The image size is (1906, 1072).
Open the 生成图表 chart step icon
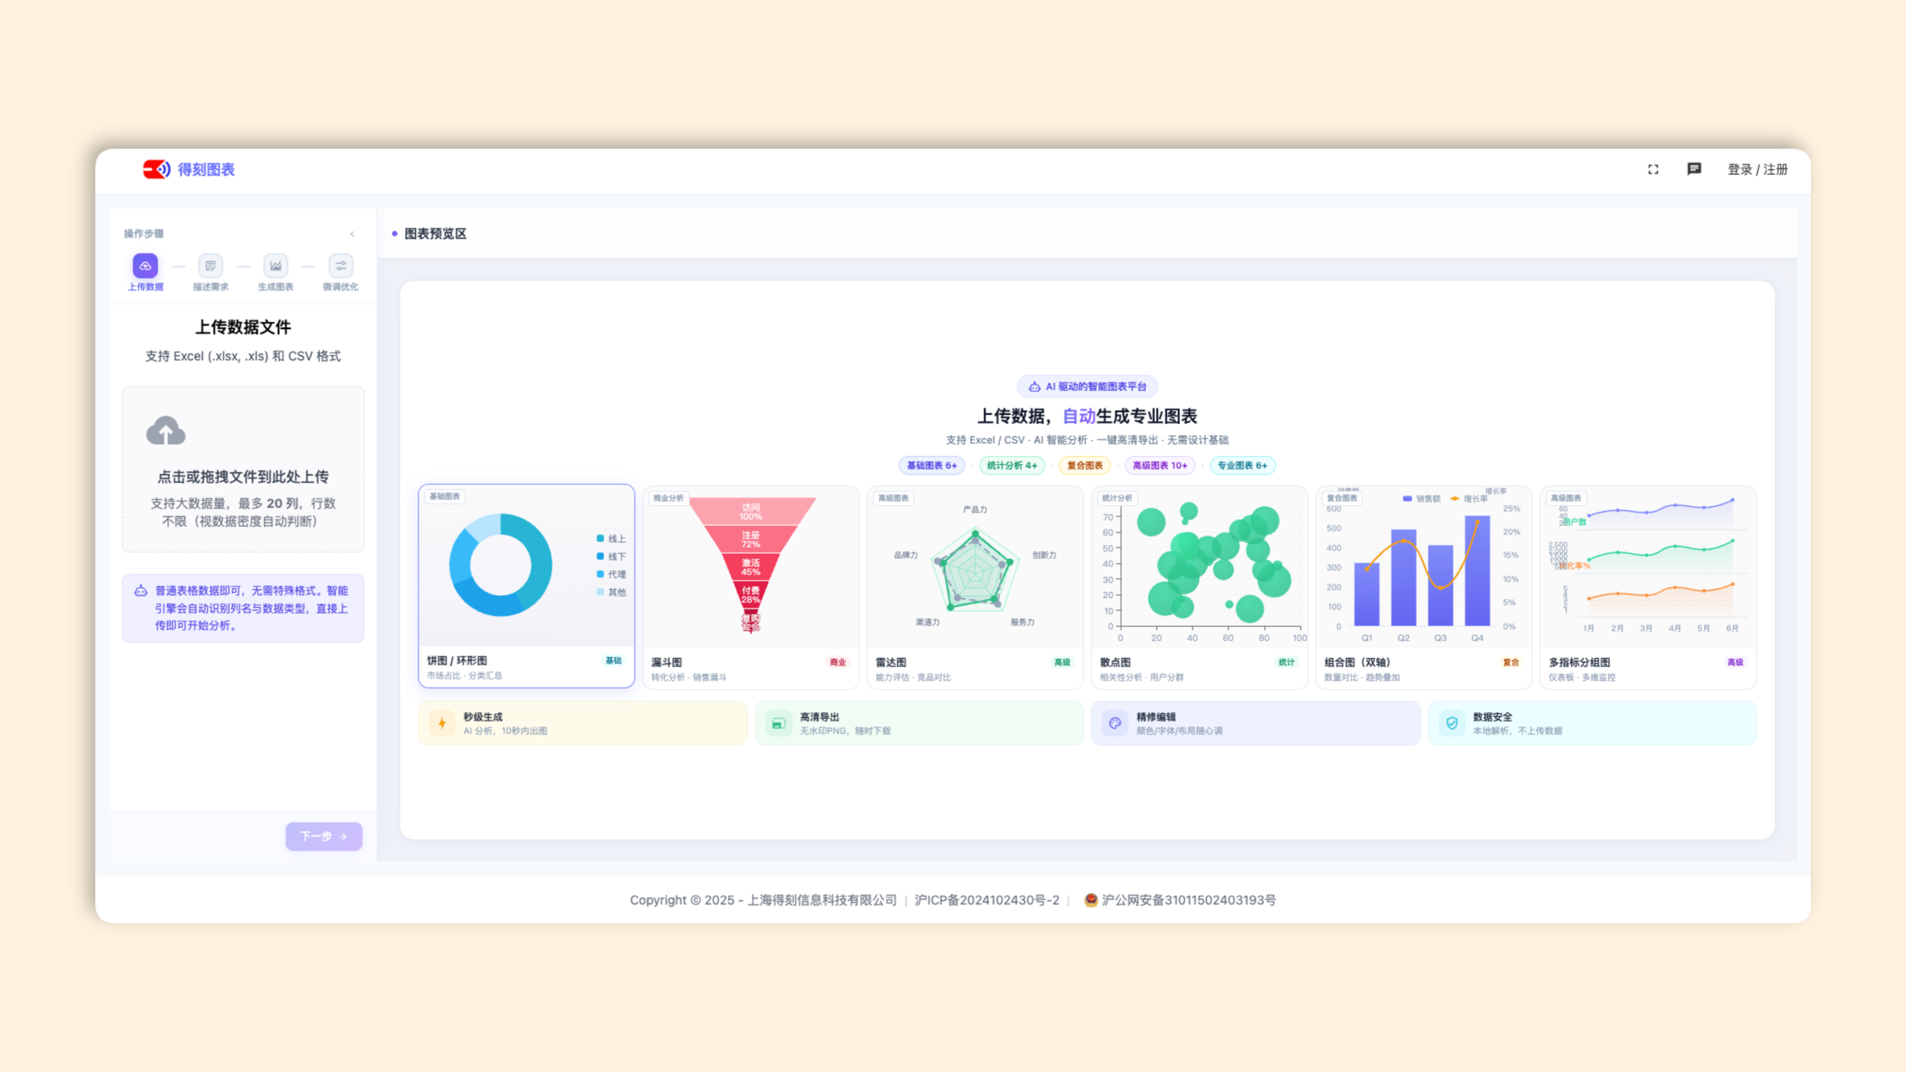[x=275, y=266]
